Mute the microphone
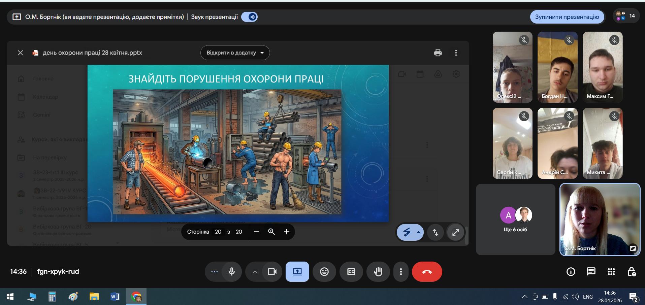Screen dimensions: 645x305 point(232,272)
